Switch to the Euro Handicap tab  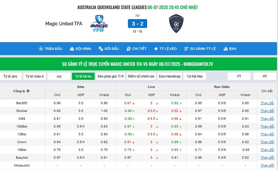point(170,76)
